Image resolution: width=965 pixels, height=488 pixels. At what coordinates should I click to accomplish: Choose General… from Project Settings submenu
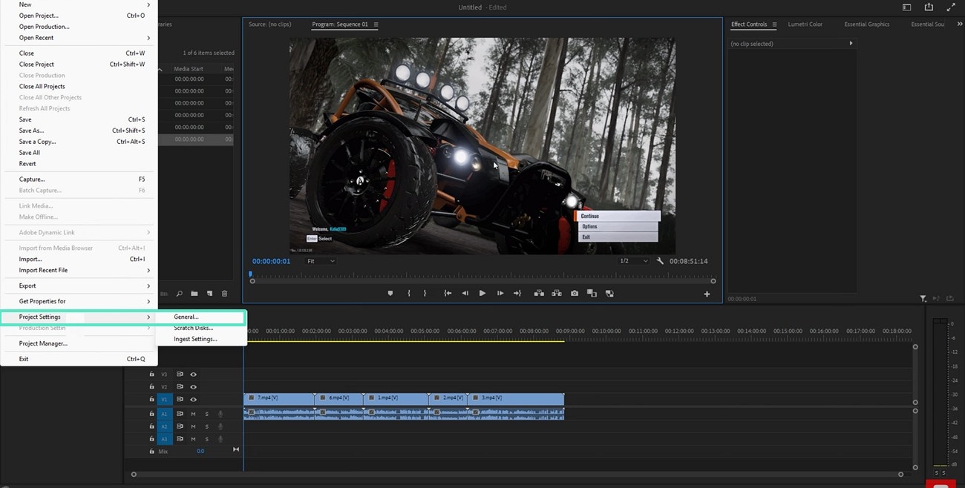[x=186, y=317]
